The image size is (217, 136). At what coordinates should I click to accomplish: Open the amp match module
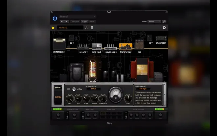[161, 38]
